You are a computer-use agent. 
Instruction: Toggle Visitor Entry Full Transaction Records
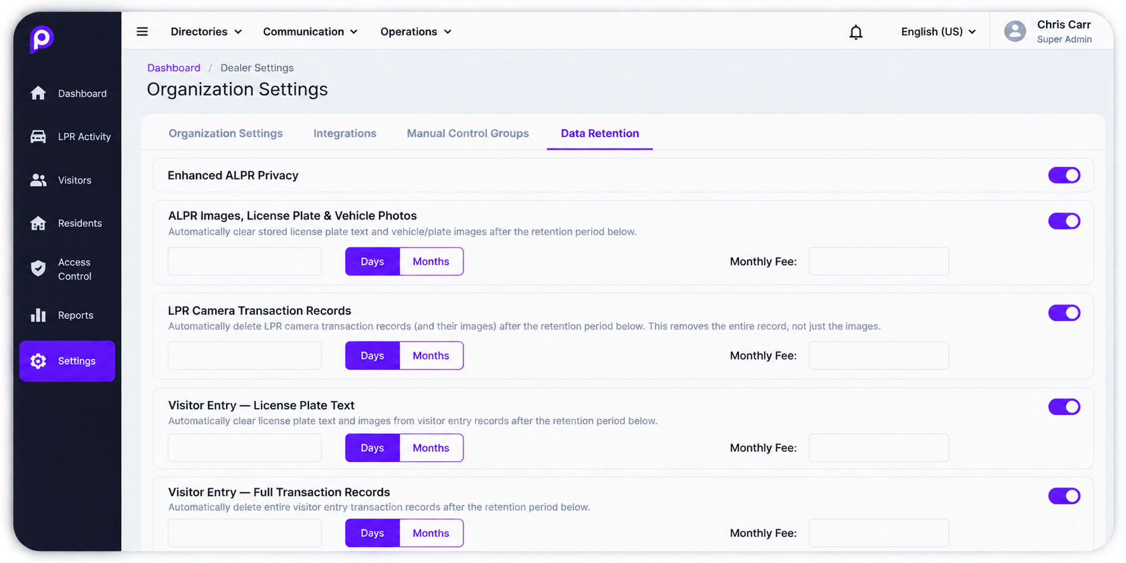[x=1064, y=496]
